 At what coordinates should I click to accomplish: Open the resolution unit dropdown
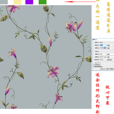[x=111, y=60]
